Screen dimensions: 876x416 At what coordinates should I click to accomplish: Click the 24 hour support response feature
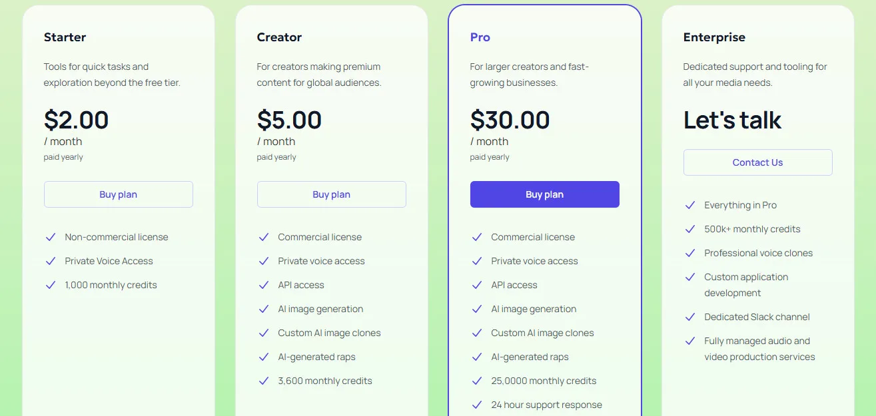pos(546,405)
